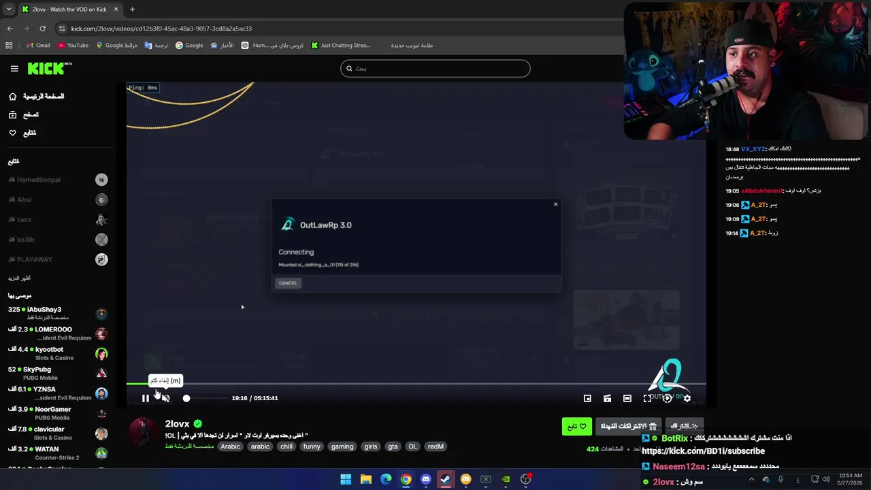Select the 'gaming' tag

[x=342, y=446]
